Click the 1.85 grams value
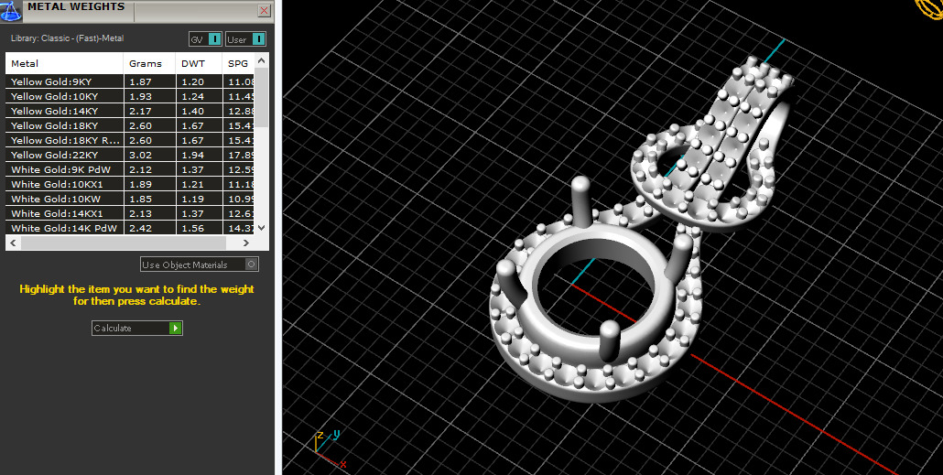 140,199
